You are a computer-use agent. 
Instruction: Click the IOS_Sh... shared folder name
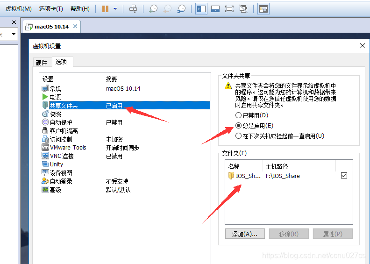coord(248,176)
